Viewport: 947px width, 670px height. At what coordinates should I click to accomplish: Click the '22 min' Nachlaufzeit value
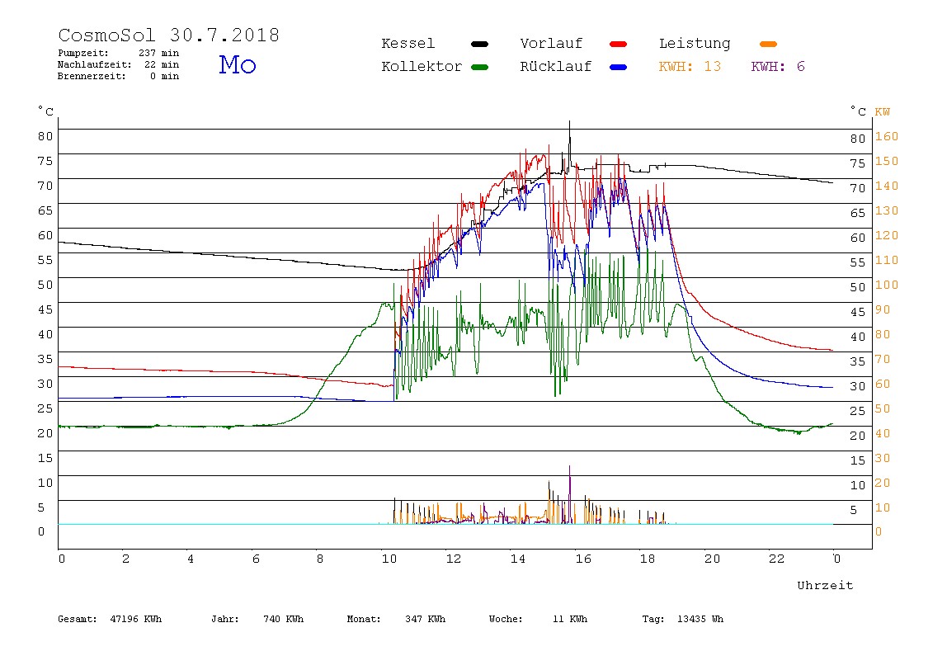coord(162,64)
